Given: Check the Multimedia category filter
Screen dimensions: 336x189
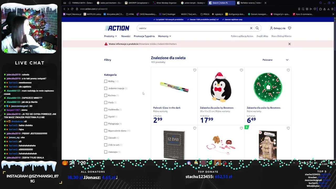Looking at the screenshot, I should coord(106,109).
